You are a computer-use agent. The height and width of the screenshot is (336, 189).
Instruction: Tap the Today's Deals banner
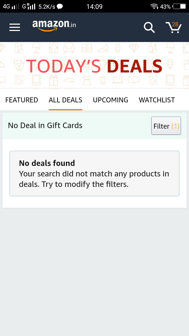94,66
